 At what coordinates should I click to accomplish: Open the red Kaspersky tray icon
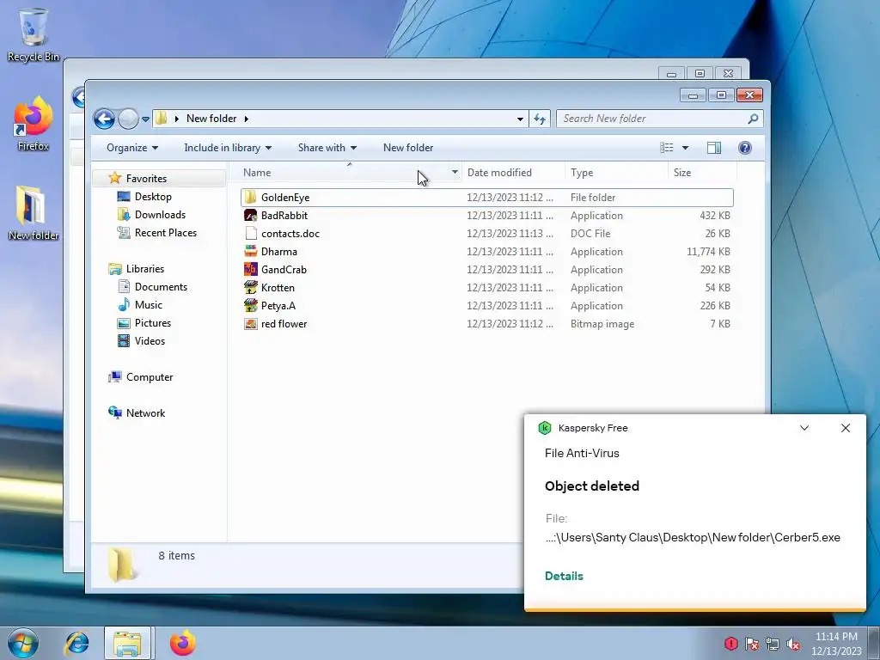(x=730, y=644)
